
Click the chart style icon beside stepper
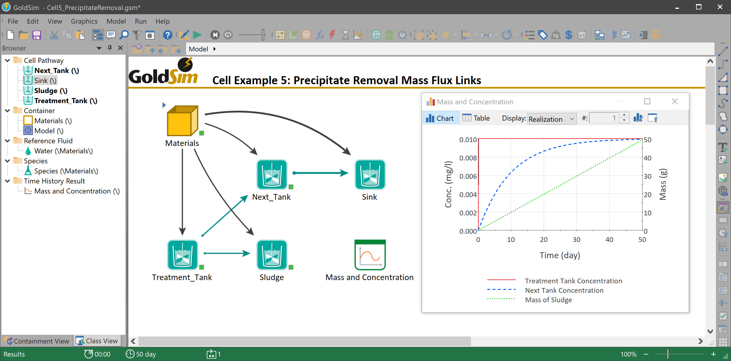[638, 118]
